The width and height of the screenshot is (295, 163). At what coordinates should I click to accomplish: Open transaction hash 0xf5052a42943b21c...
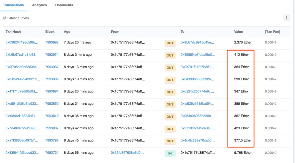pos(23,79)
